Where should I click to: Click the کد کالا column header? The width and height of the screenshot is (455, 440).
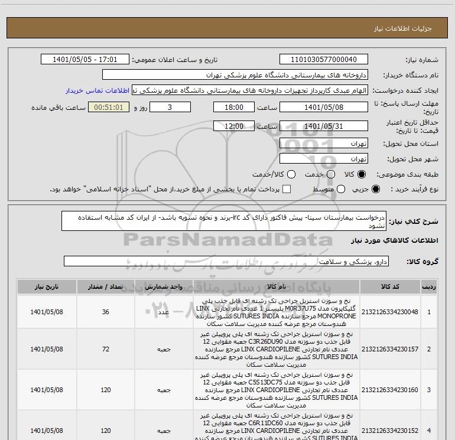tap(390, 286)
